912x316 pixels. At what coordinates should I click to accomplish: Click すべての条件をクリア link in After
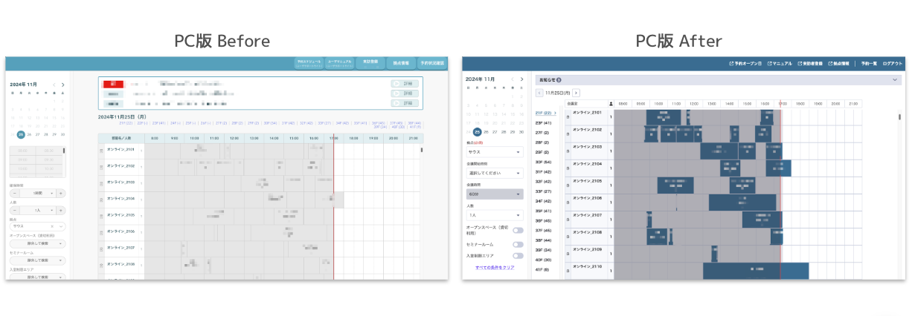click(495, 267)
